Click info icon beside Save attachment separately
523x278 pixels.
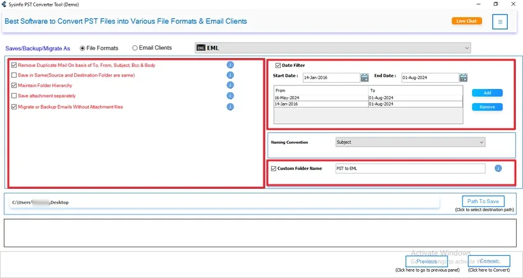[230, 95]
